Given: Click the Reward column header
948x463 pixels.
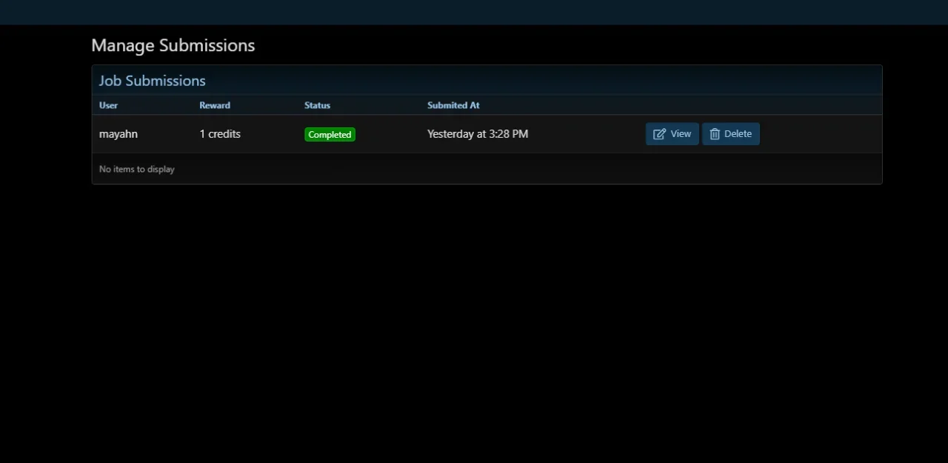Looking at the screenshot, I should click(215, 105).
